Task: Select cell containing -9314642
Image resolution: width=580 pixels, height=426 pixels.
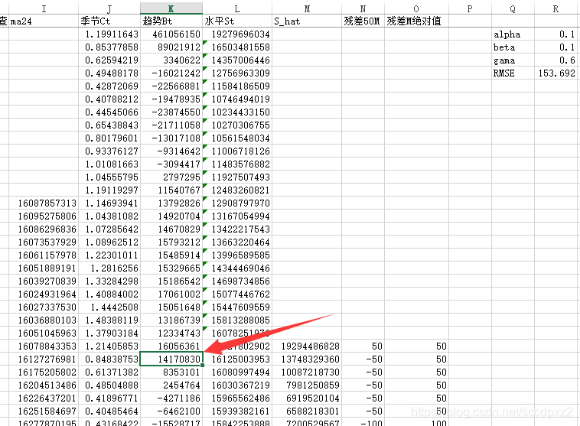Action: click(x=171, y=151)
